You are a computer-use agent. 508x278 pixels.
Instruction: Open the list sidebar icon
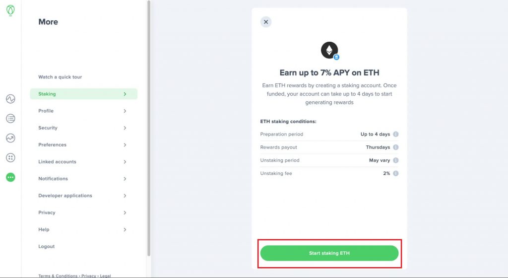click(x=10, y=119)
